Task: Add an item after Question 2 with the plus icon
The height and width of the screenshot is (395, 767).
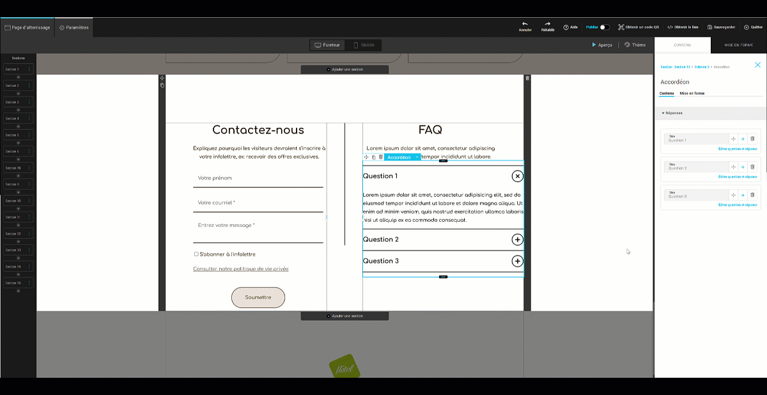Action: point(743,167)
